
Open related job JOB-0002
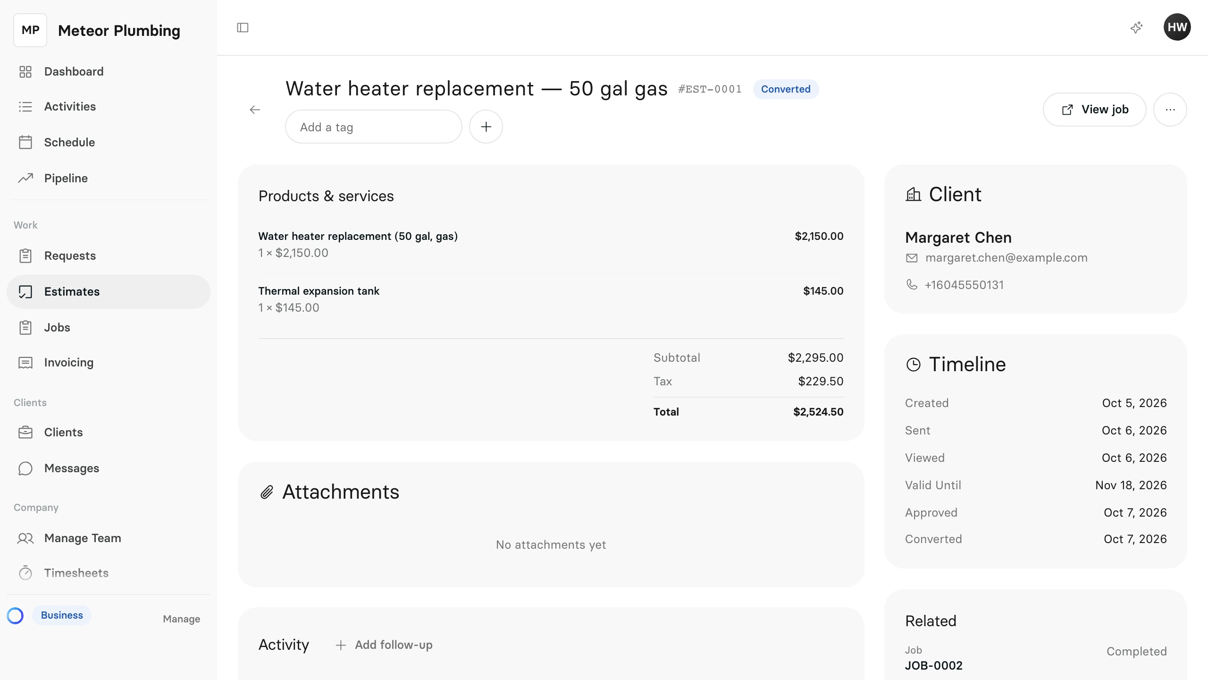pyautogui.click(x=933, y=665)
